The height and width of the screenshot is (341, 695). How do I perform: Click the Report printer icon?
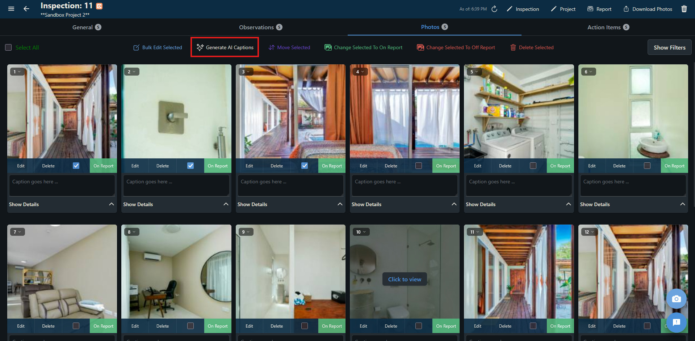click(590, 9)
